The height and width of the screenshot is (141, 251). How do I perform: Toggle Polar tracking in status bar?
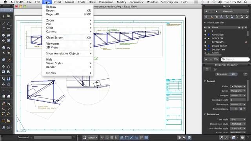pyautogui.click(x=122, y=137)
